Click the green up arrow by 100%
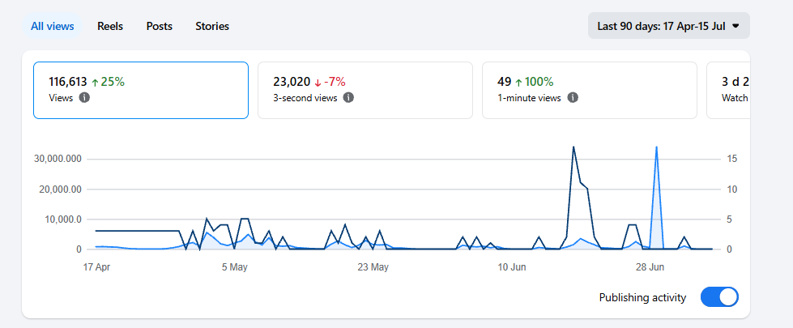 coord(518,83)
